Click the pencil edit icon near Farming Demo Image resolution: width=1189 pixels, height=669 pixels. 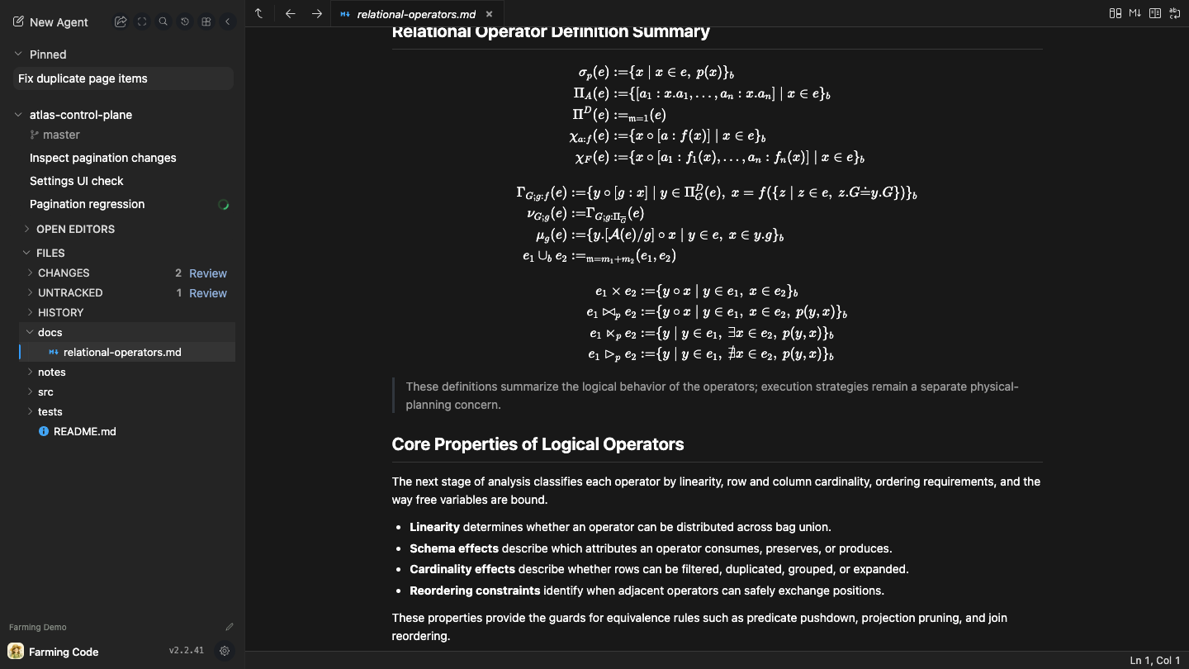[230, 627]
